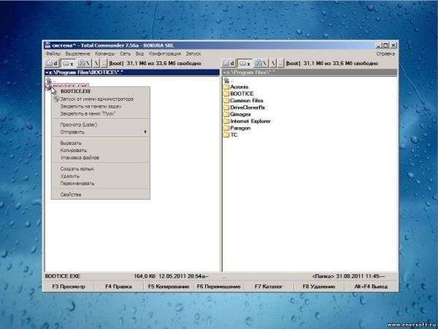Click the DriveClonerRx folder icon

coord(226,107)
